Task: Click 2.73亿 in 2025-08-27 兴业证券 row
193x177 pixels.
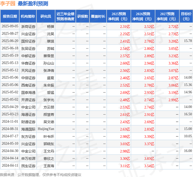Action: click(173, 34)
